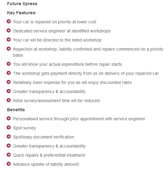Select arrow icon next to 'Spot survey'
The width and height of the screenshot is (166, 173).
pyautogui.click(x=8, y=128)
